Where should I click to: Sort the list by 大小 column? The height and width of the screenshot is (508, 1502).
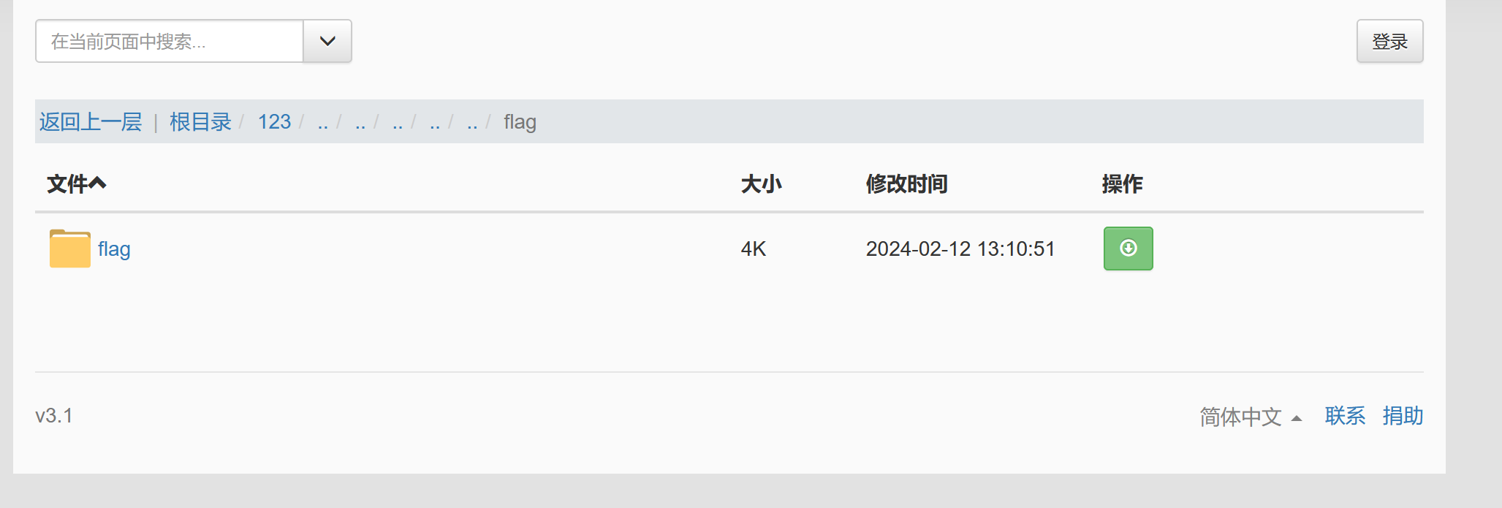tap(761, 183)
